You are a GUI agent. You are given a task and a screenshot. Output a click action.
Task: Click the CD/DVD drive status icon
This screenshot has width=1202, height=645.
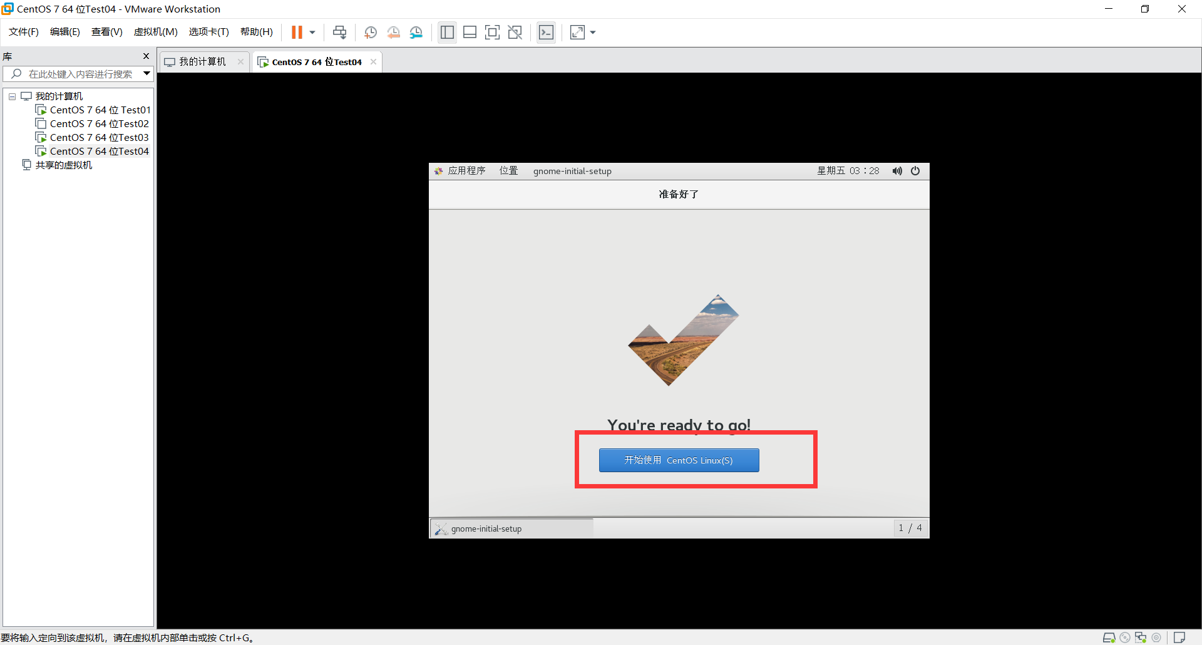click(1125, 637)
